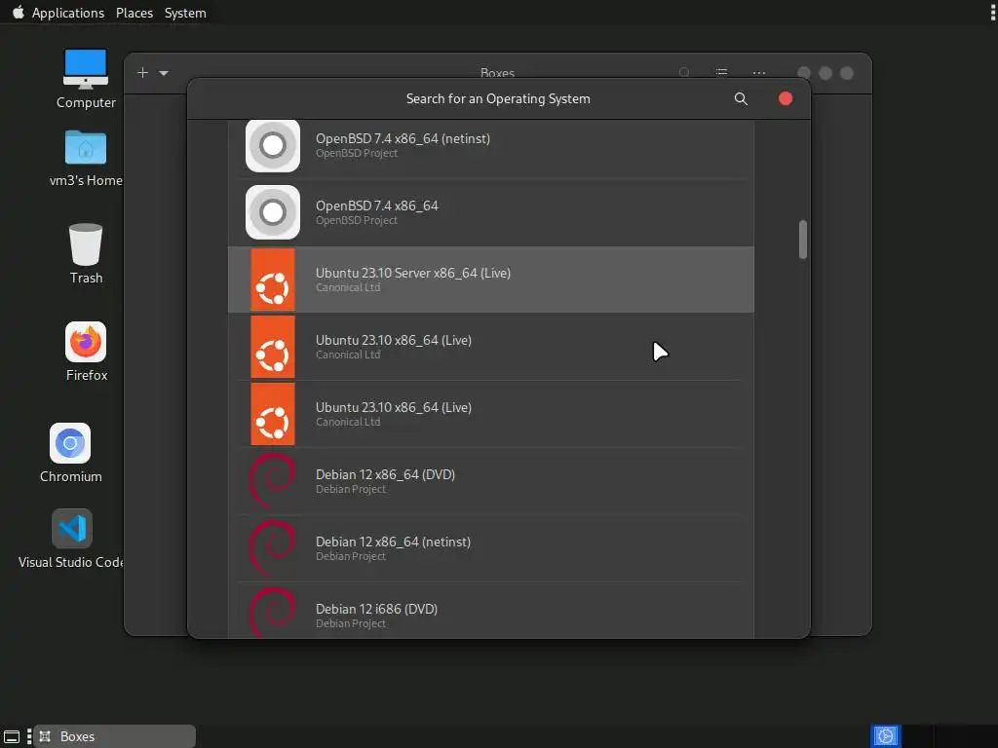The height and width of the screenshot is (748, 998).
Task: Open the Computer desktop icon
Action: coord(86,69)
